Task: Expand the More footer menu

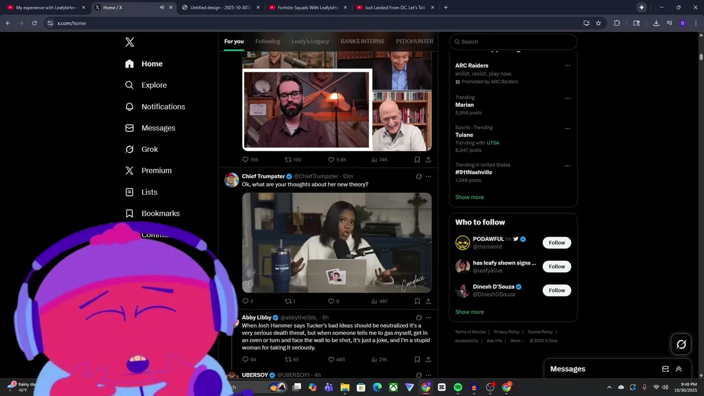Action: coord(516,341)
